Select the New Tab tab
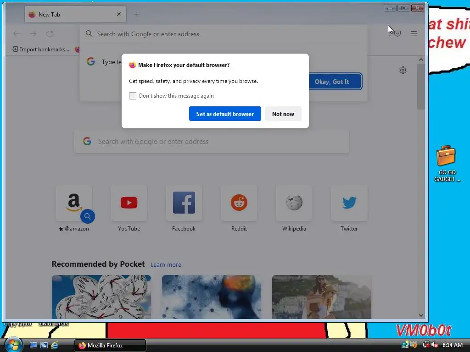Screen dimensions: 470x352 (75, 14)
